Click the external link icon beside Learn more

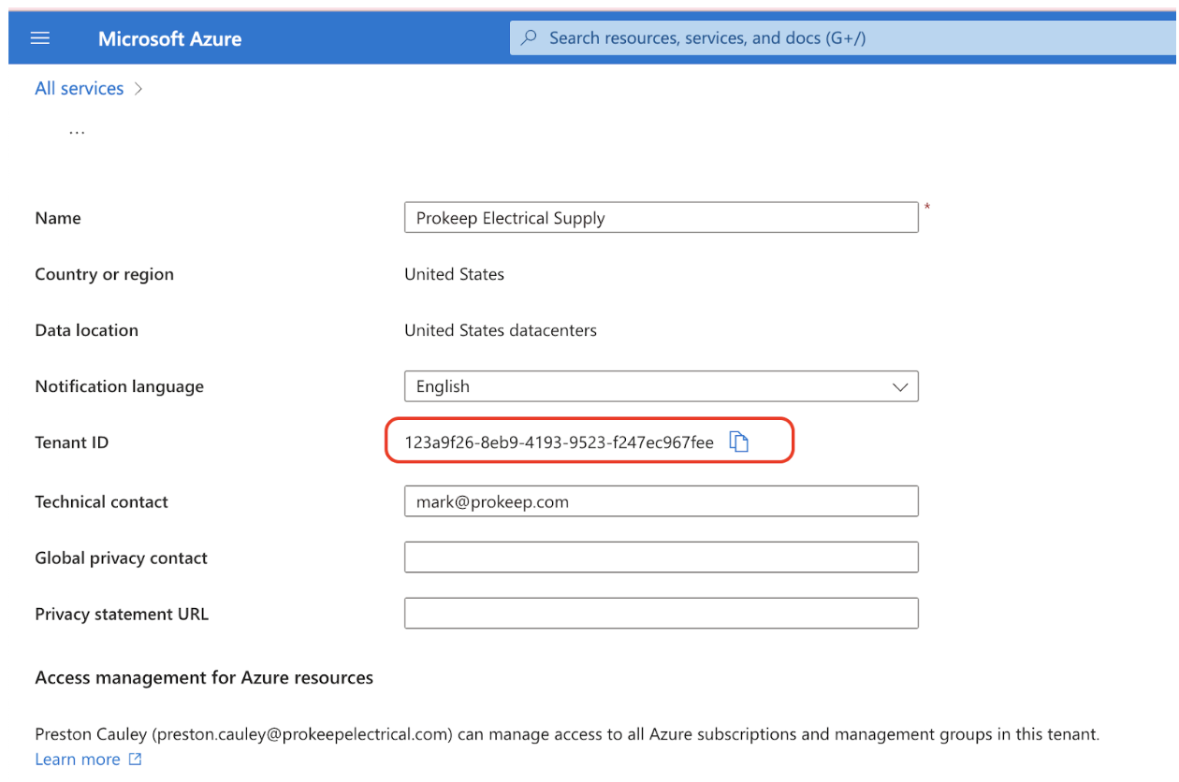tap(134, 759)
